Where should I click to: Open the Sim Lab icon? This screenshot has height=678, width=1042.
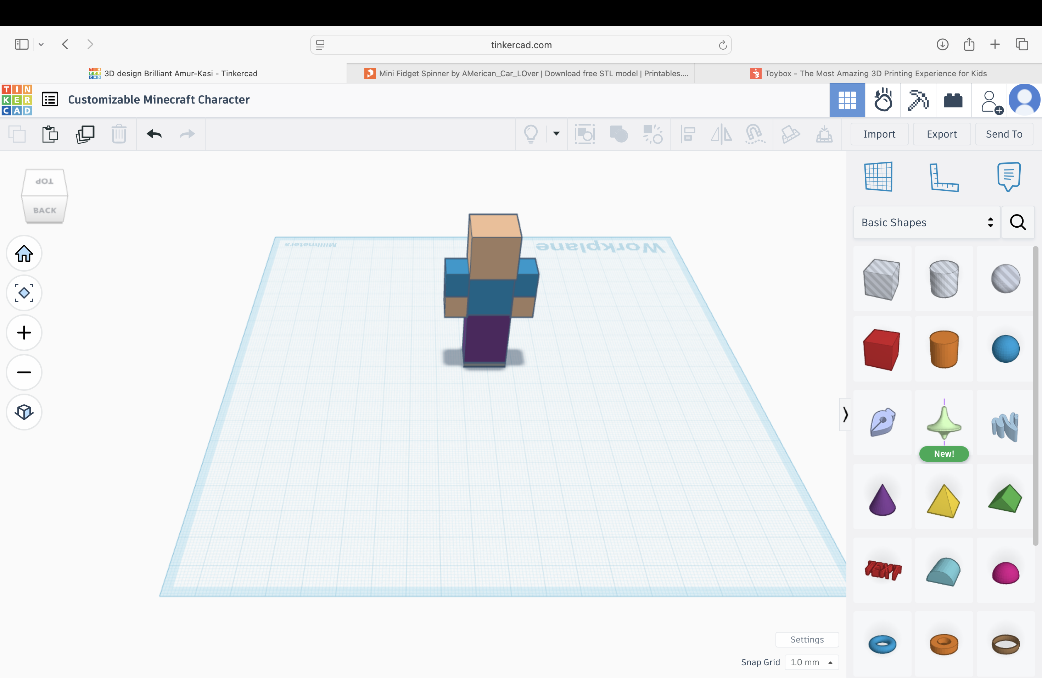tap(883, 100)
